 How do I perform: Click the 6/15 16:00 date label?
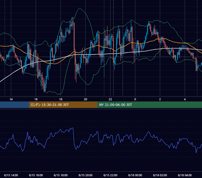click(x=36, y=175)
